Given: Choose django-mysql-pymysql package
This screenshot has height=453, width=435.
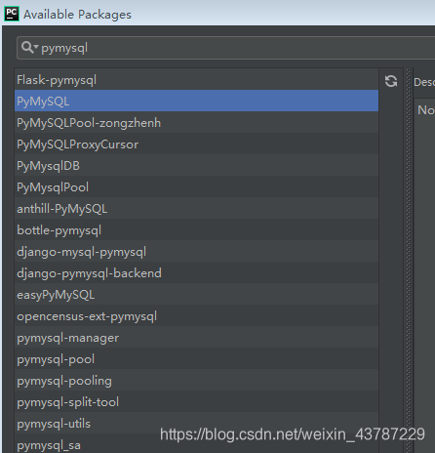Looking at the screenshot, I should pyautogui.click(x=196, y=251).
